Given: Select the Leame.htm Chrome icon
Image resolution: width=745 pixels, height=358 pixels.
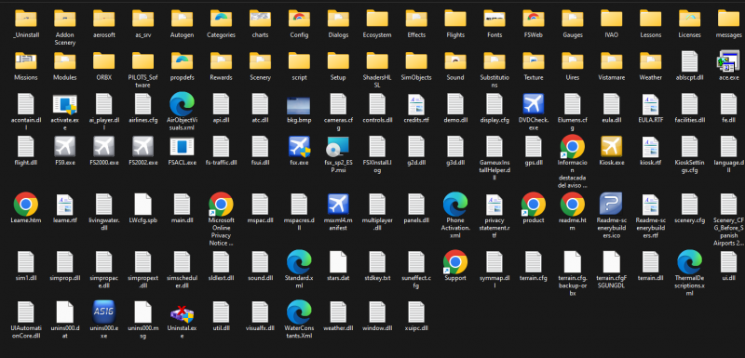Looking at the screenshot, I should click(x=26, y=204).
